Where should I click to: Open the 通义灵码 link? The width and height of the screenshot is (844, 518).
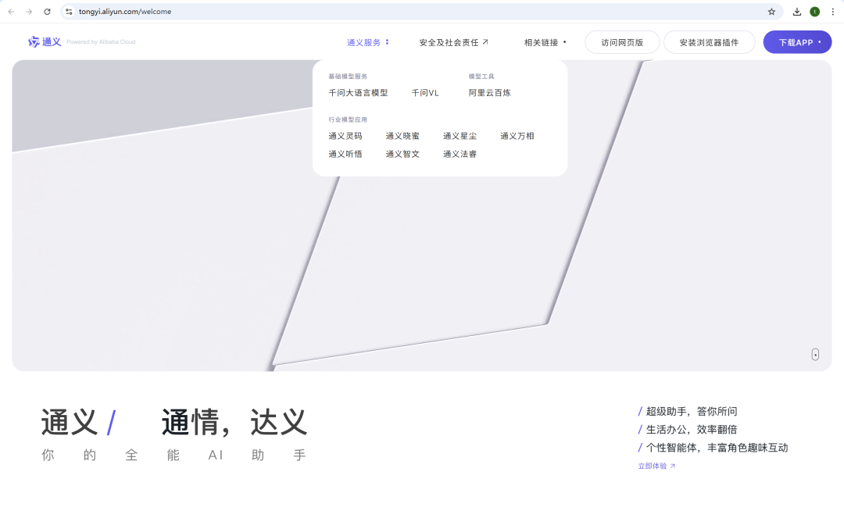(x=346, y=135)
